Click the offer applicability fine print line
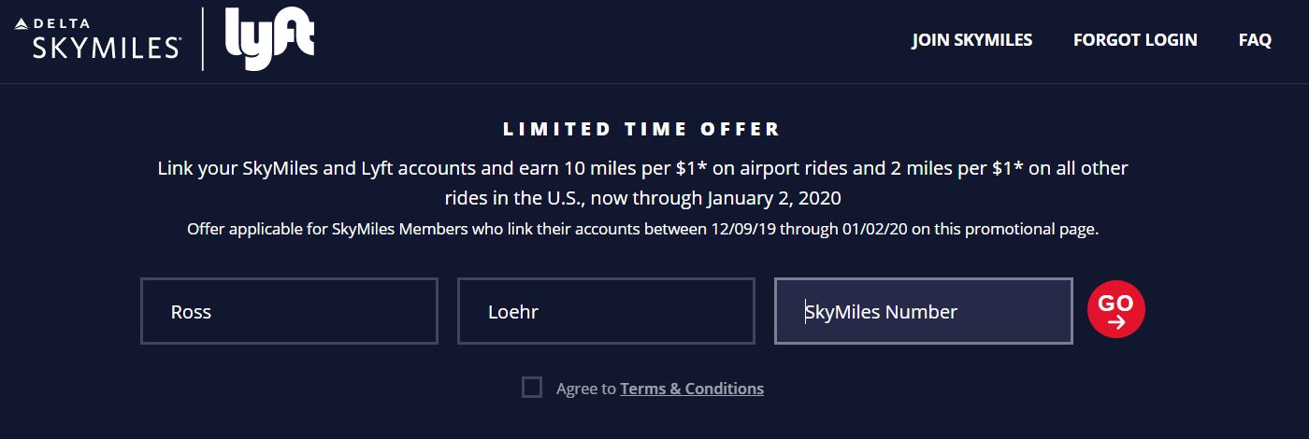Image resolution: width=1309 pixels, height=439 pixels. click(x=642, y=229)
